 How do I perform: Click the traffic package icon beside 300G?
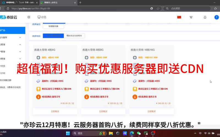pos(87,81)
